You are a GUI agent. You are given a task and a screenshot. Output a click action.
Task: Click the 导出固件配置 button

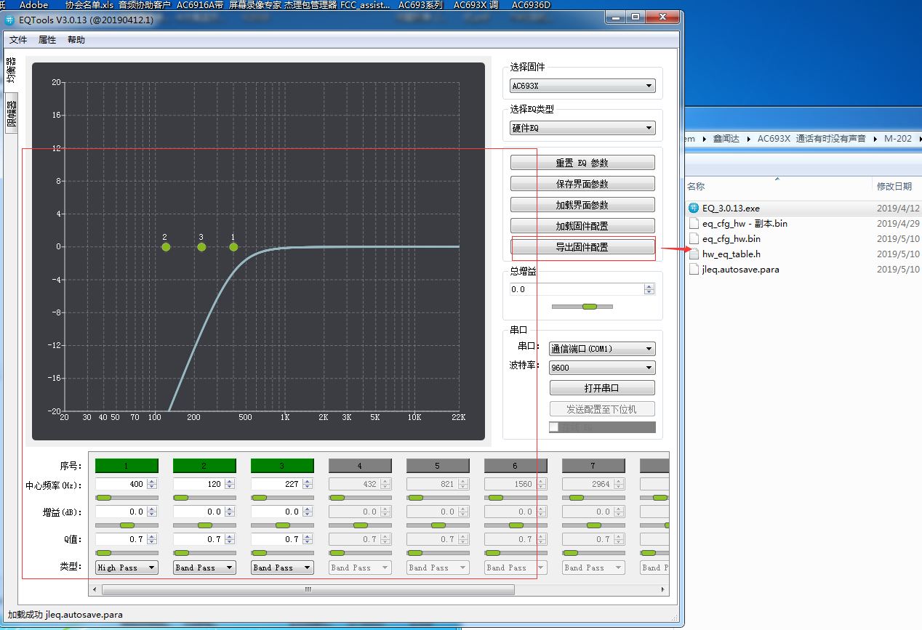(582, 247)
